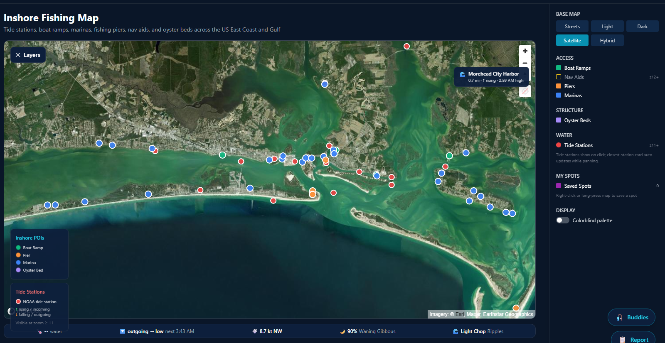Screen dimensions: 665x343
Task: Zoom in with the plus map control
Action: click(525, 51)
